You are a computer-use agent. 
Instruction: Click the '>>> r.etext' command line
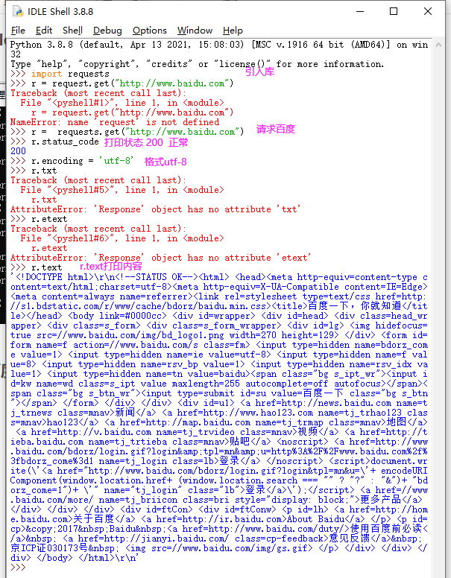click(x=39, y=219)
